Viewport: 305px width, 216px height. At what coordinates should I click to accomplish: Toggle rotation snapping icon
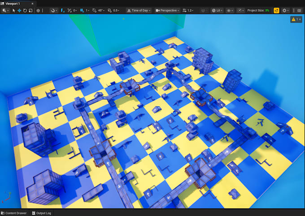[x=94, y=10]
